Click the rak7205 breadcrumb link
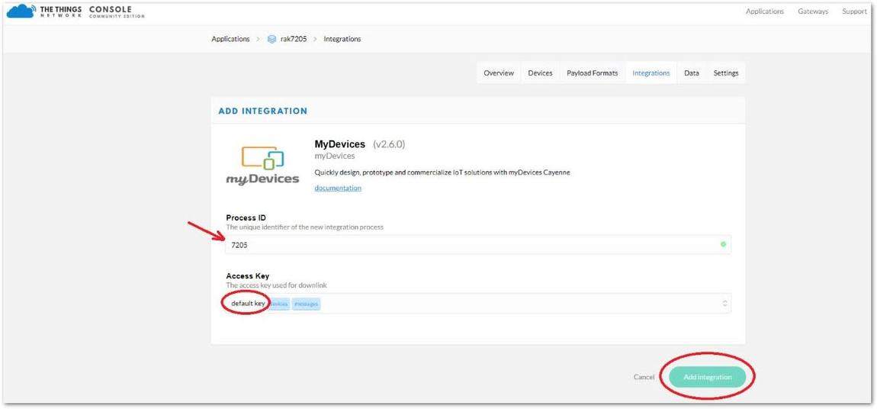 293,39
